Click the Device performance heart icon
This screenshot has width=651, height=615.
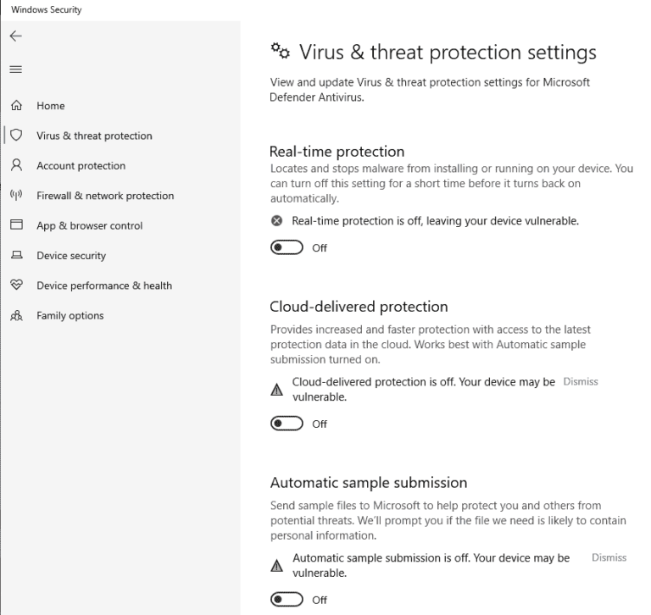(x=15, y=285)
